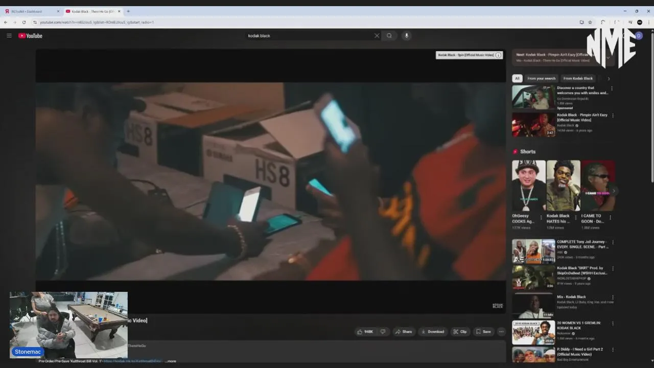
Task: Clear the 'kodak black' search text
Action: pos(377,36)
